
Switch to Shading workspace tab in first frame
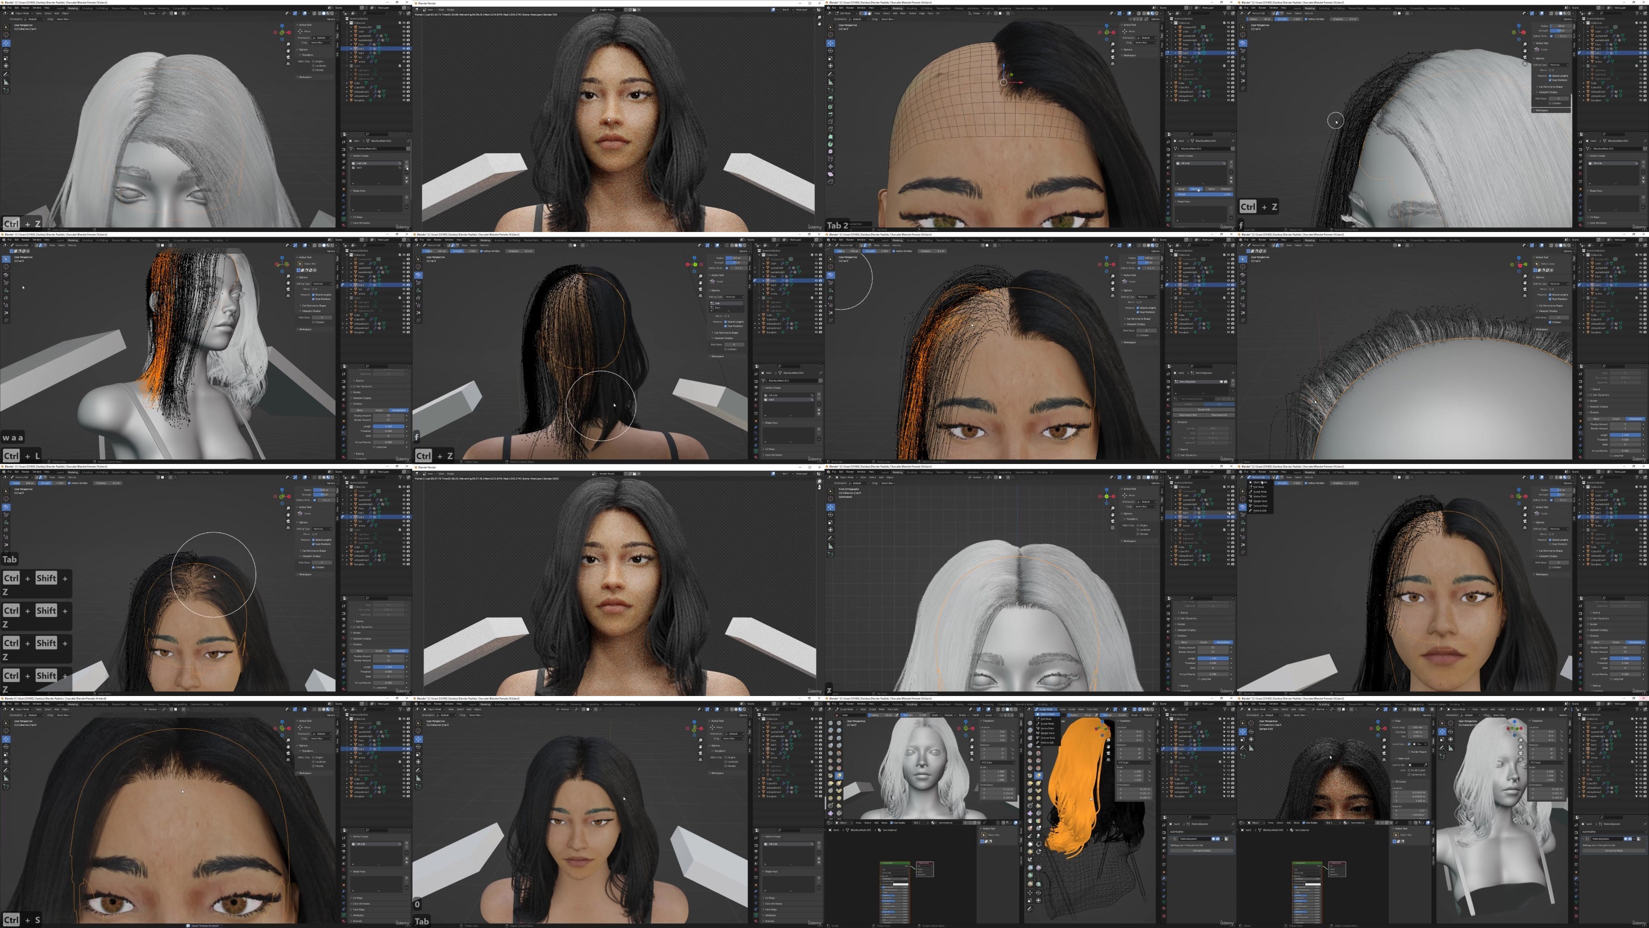(134, 8)
